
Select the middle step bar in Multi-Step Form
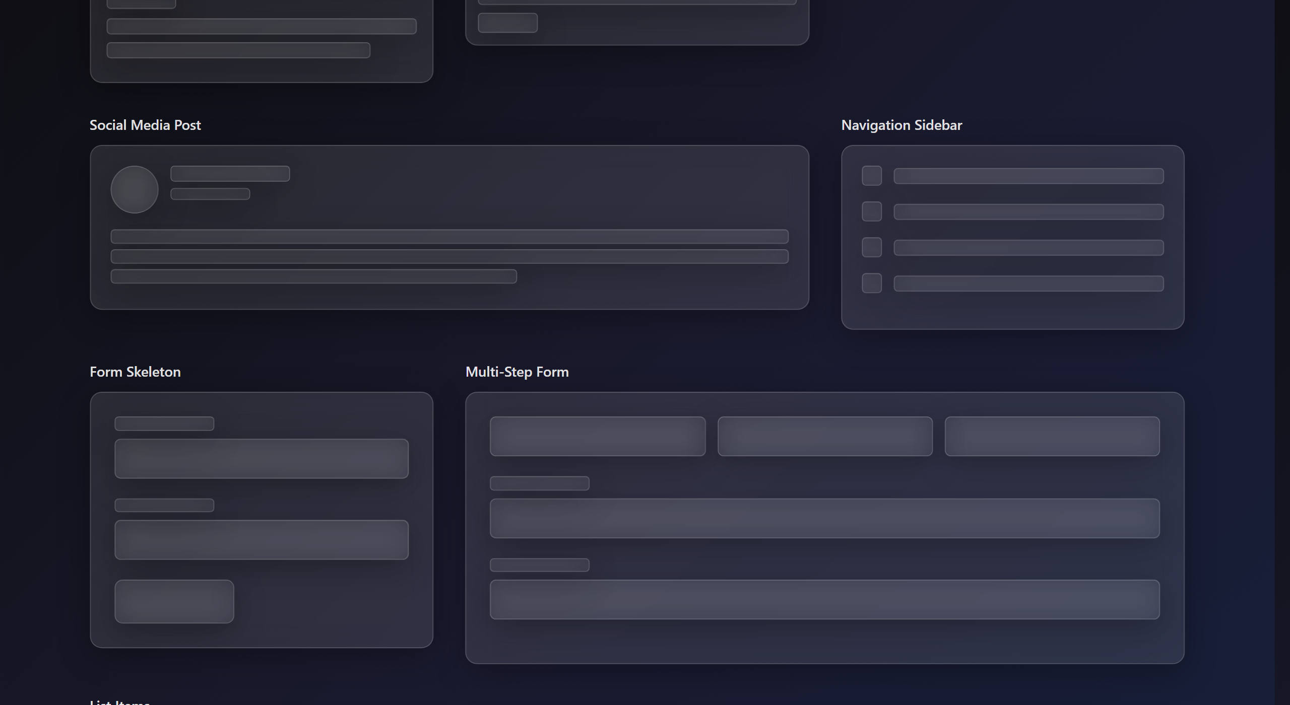pyautogui.click(x=825, y=436)
